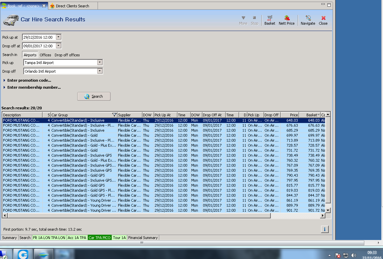This screenshot has width=383, height=259.
Task: Sort results by the Price column header
Action: [289, 115]
